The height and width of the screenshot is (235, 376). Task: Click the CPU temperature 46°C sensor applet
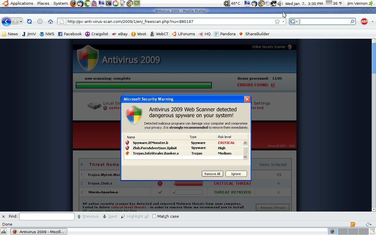[232, 4]
